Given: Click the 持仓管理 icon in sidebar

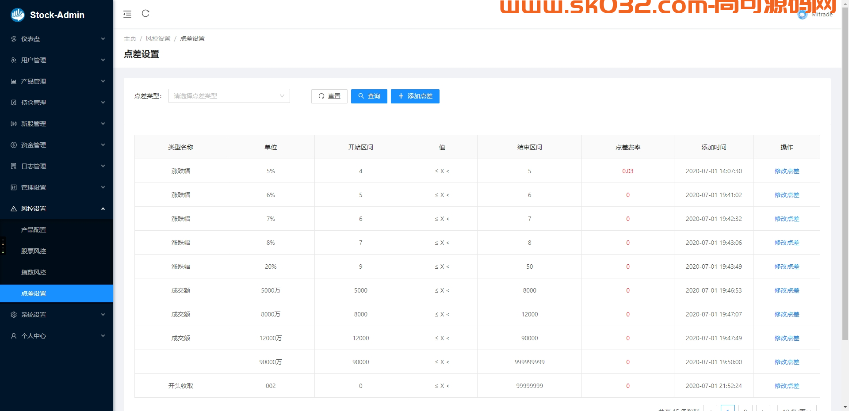Looking at the screenshot, I should [14, 103].
